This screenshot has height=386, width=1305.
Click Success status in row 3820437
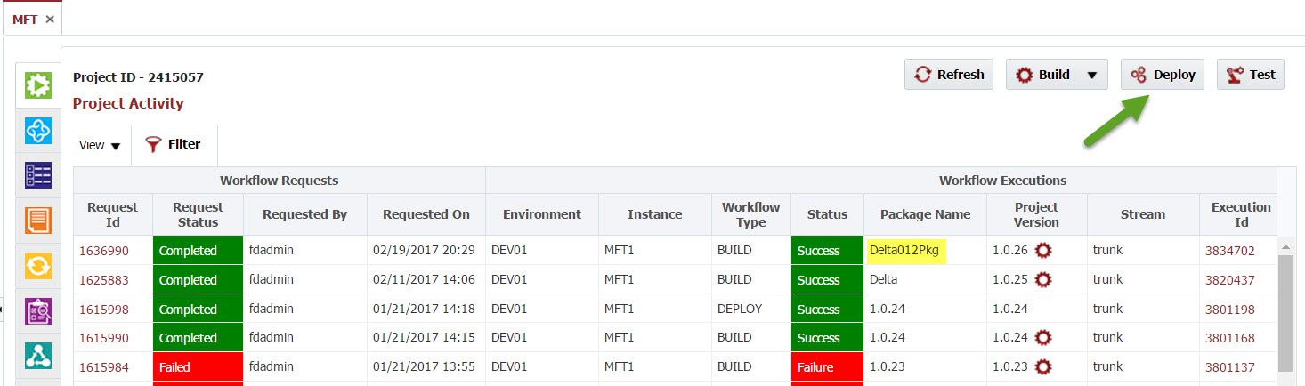point(827,280)
